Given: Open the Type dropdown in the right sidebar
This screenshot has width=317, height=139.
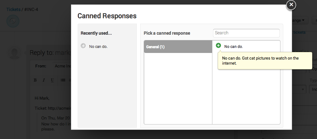Looking at the screenshot, I should pos(314,89).
